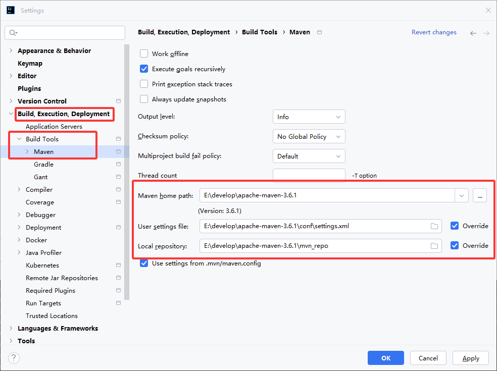Select Plugins in settings tree

[x=29, y=88]
